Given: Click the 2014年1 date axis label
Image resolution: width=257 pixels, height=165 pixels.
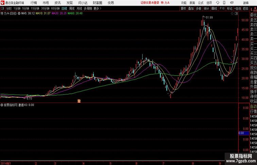Looking at the screenshot, I should pos(6,163).
